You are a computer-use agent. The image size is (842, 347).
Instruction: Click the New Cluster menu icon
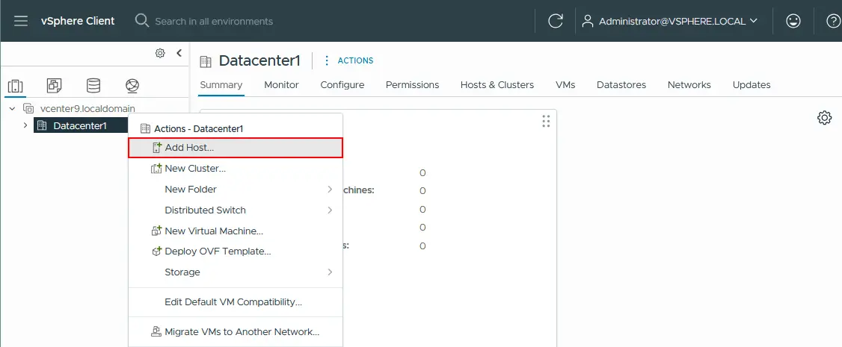(x=157, y=169)
